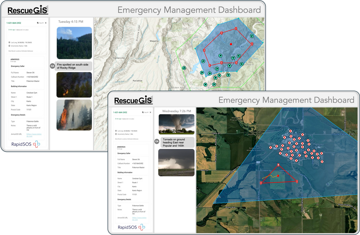
Task: Click the westernmost green arrow unit marker
Action: (x=183, y=68)
